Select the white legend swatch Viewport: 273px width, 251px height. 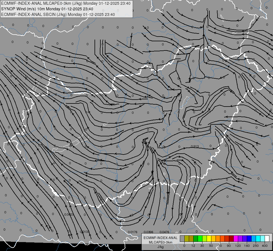coord(267,239)
